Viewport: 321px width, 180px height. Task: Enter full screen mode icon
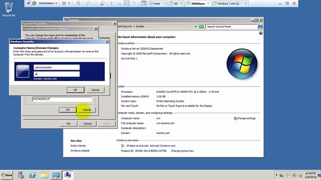pos(127,3)
